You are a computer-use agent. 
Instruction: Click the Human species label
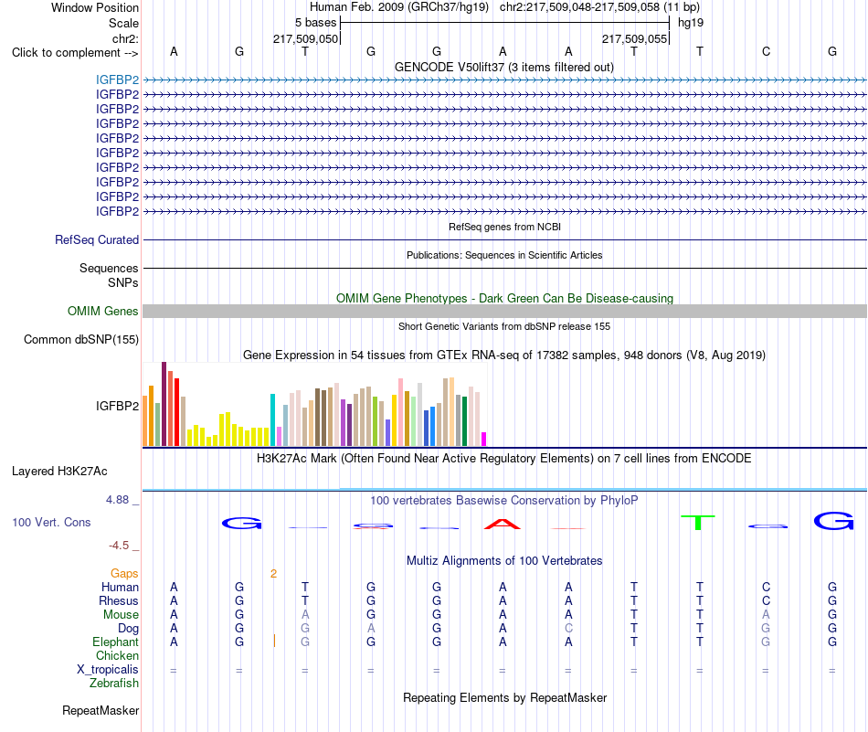(120, 587)
